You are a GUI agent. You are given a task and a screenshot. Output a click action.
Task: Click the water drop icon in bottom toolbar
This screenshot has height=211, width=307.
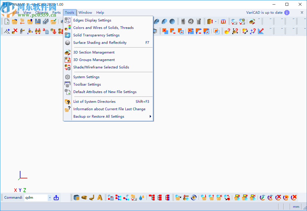click(x=141, y=198)
